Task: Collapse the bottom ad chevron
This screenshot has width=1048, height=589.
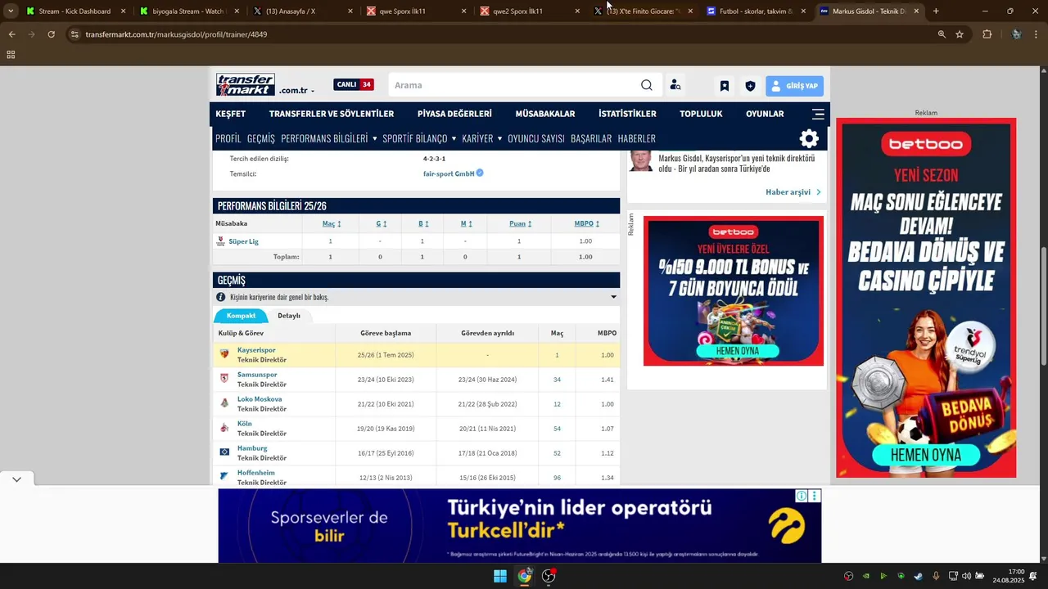Action: click(16, 479)
